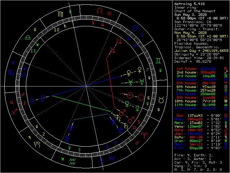
Task: Click the 'Car: 4, Fix: 3, Mut: 3' line
Action: pyautogui.click(x=198, y=163)
